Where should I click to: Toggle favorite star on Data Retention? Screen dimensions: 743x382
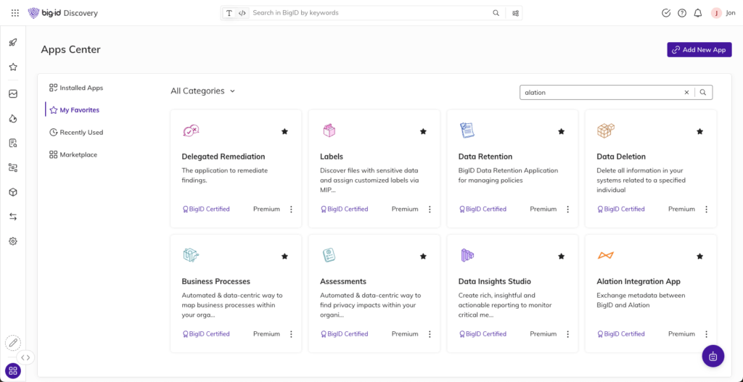point(561,131)
